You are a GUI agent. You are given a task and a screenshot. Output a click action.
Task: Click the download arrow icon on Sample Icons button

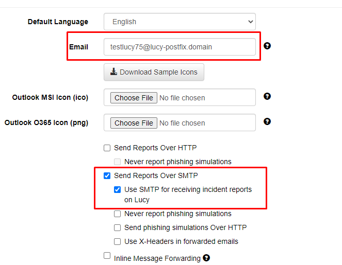tap(113, 72)
